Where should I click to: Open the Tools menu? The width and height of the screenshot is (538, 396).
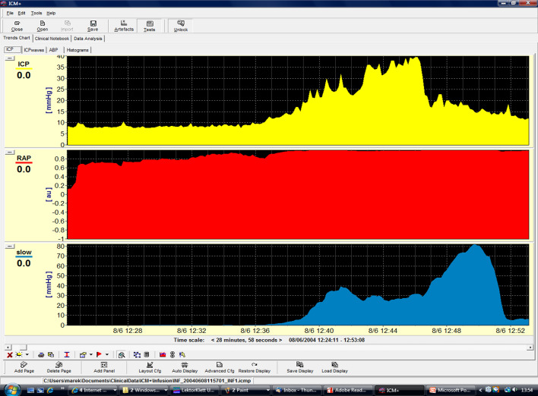(x=36, y=13)
